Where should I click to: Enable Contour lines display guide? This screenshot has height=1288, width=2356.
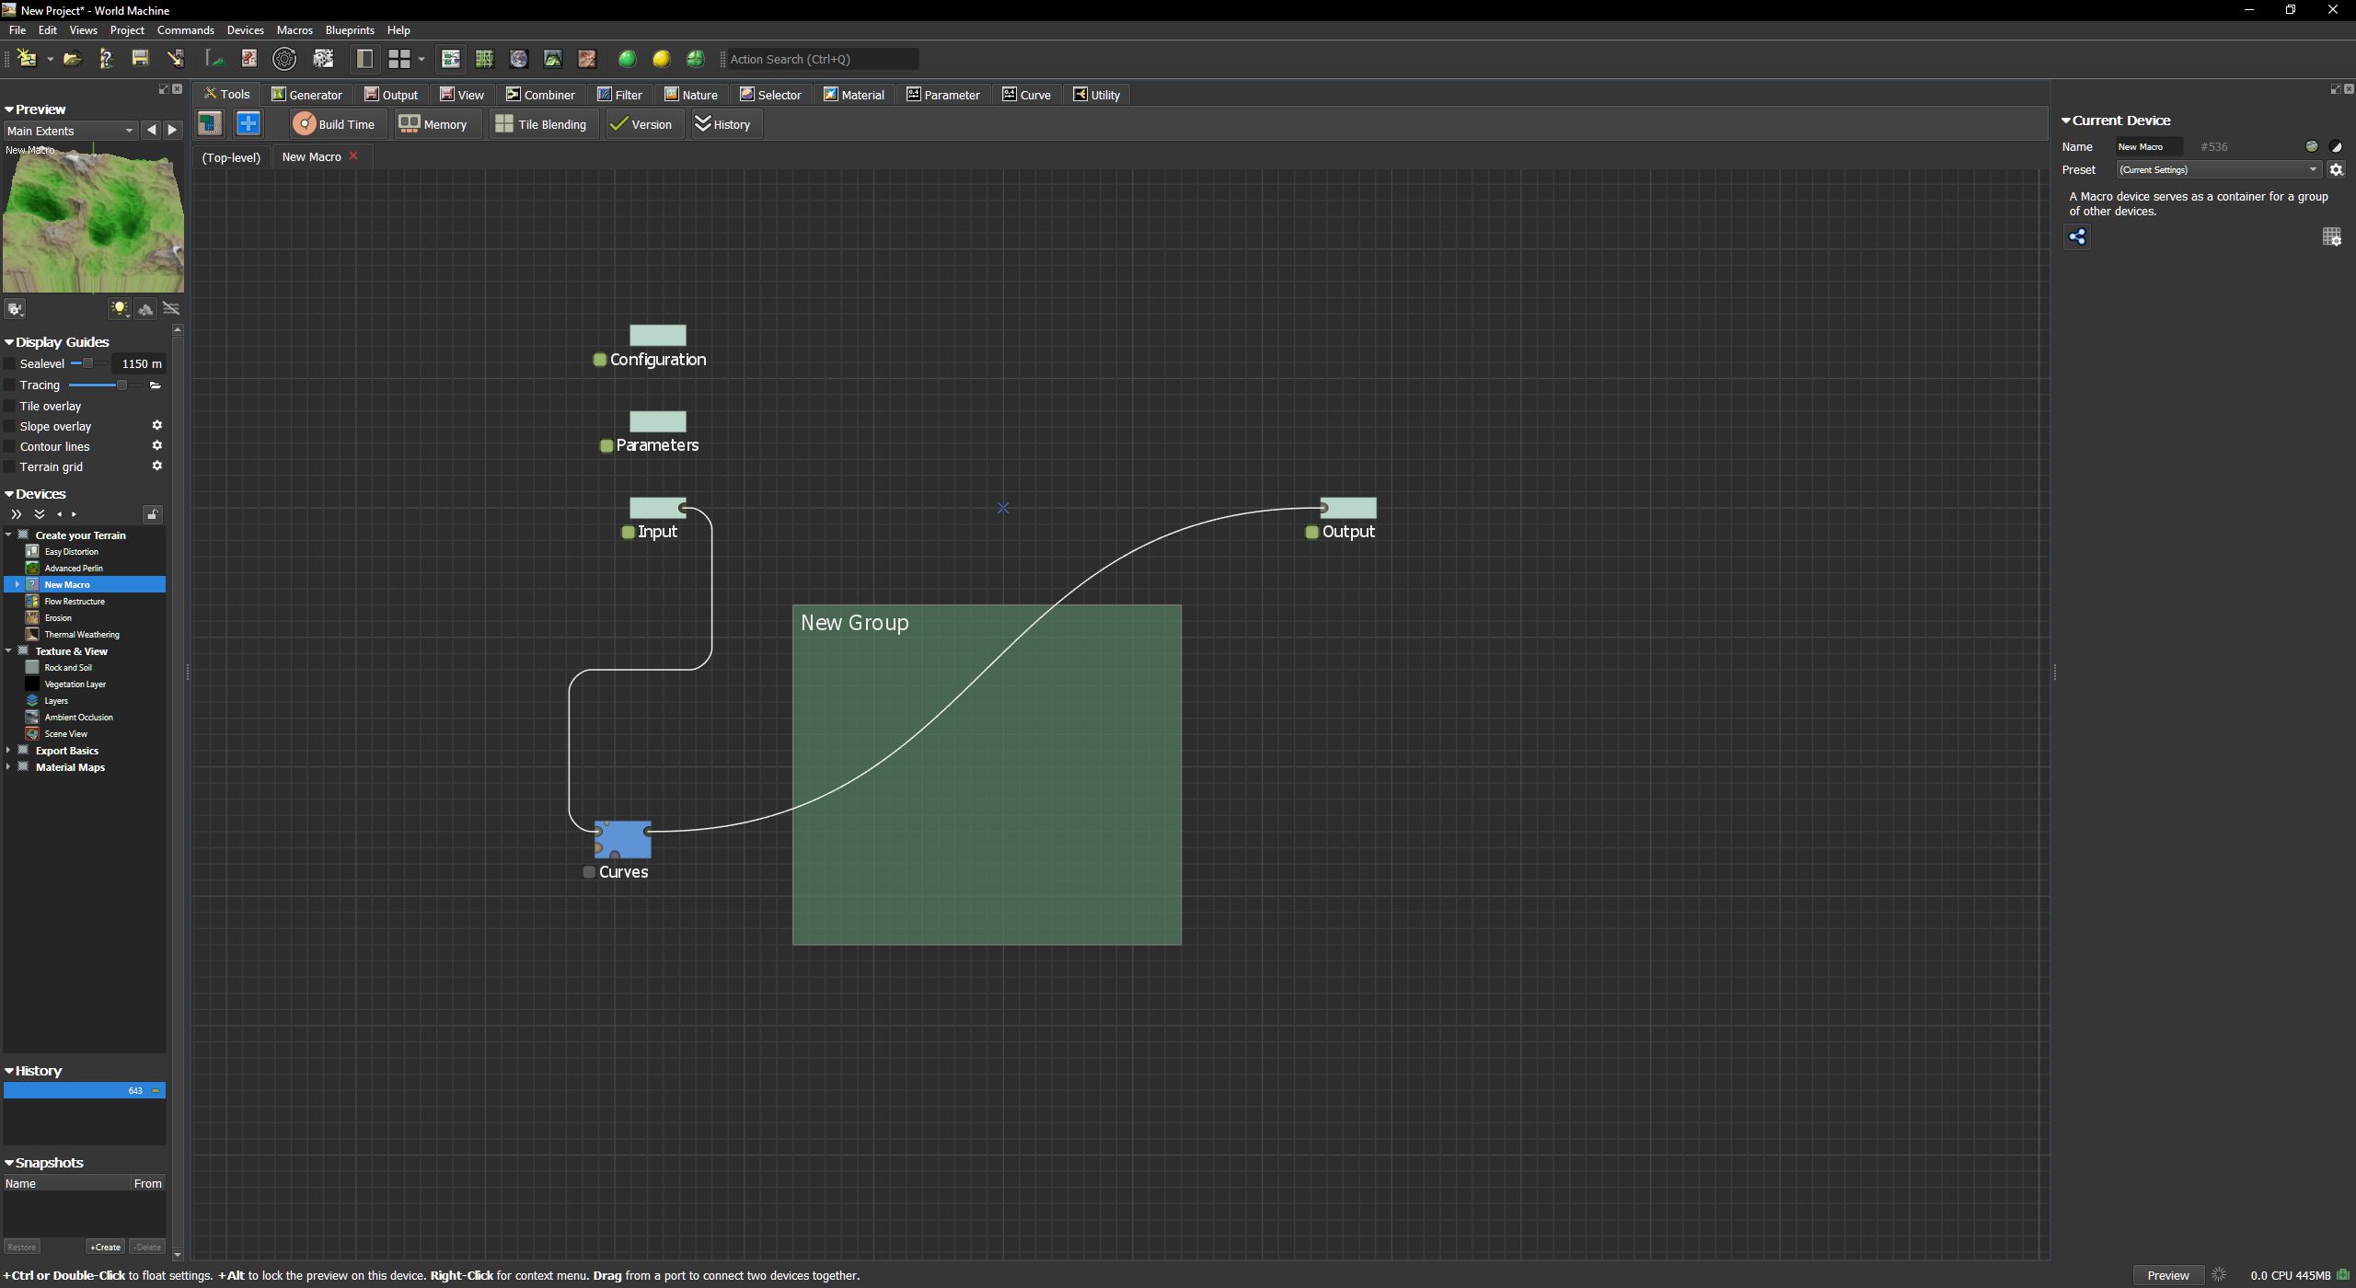pos(10,447)
